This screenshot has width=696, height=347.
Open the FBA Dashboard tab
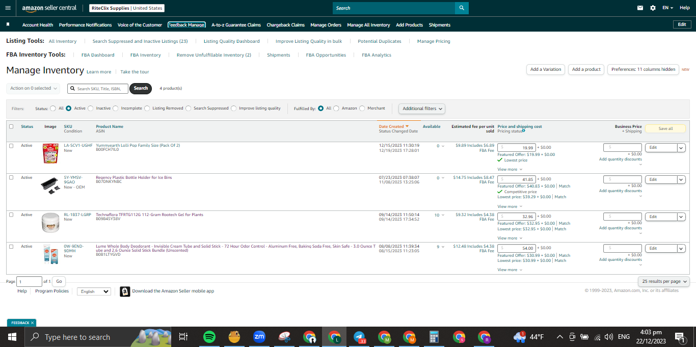98,55
